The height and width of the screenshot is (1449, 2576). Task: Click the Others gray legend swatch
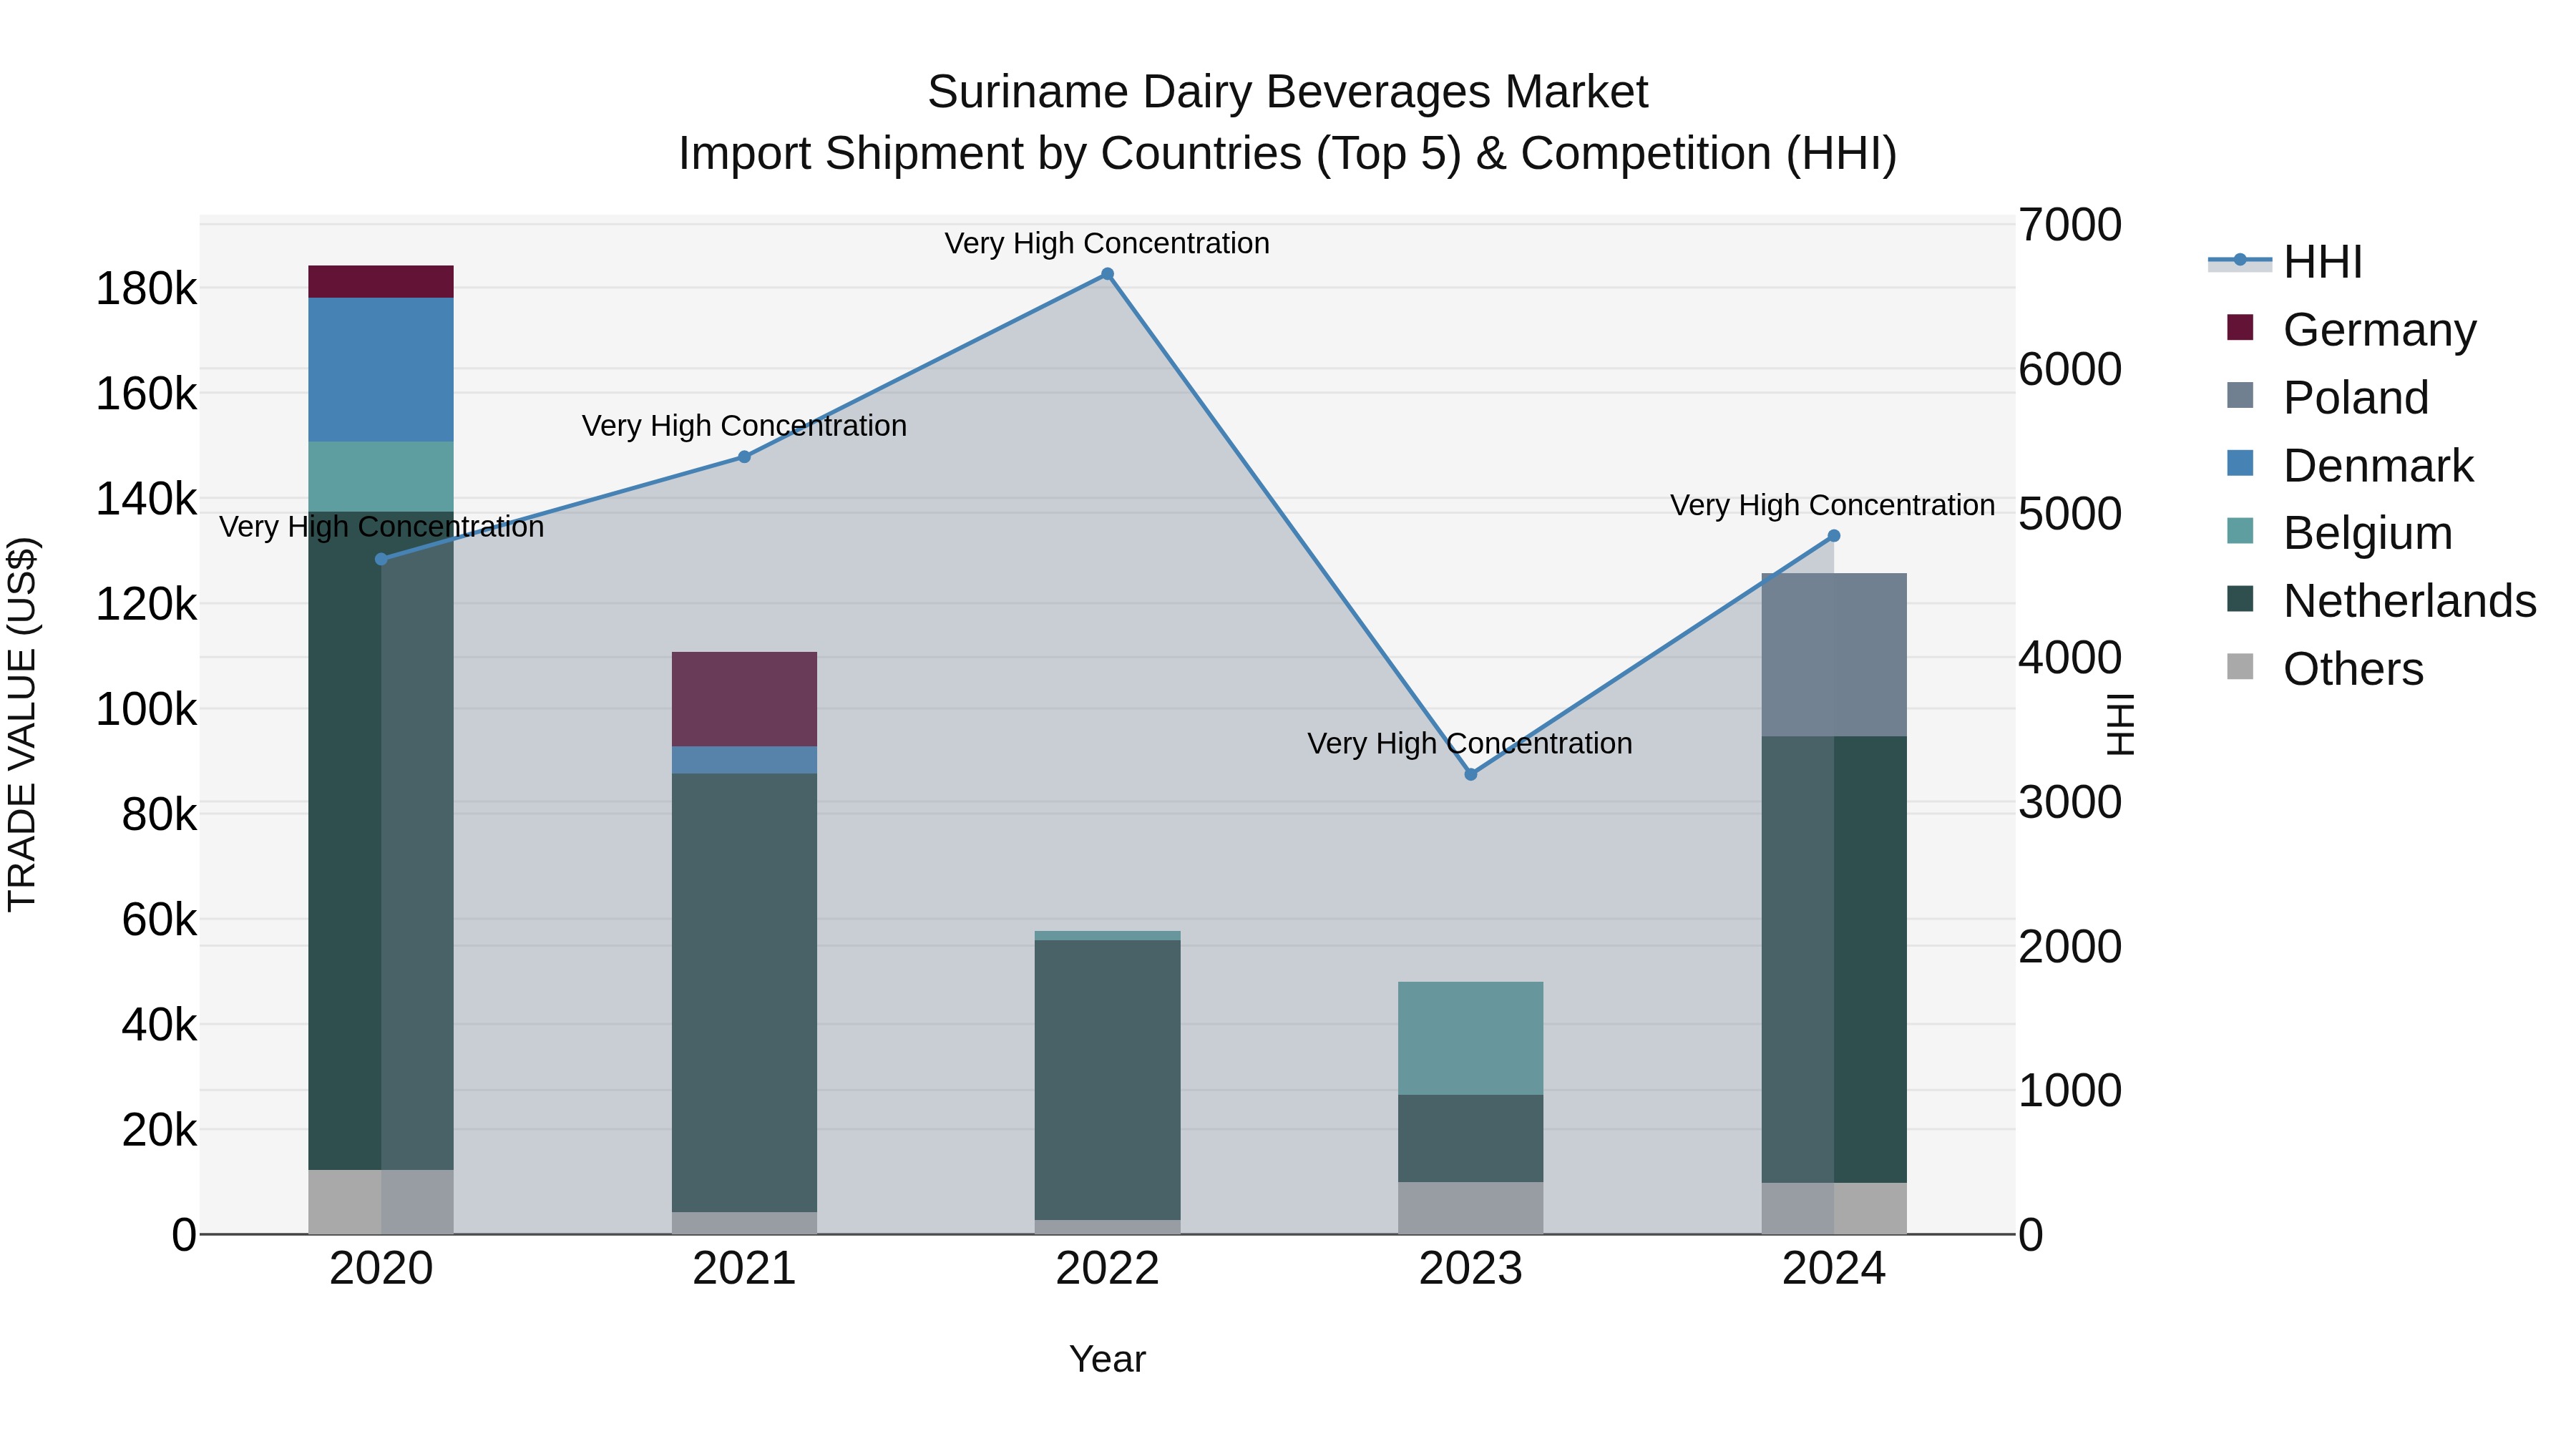[x=2240, y=666]
